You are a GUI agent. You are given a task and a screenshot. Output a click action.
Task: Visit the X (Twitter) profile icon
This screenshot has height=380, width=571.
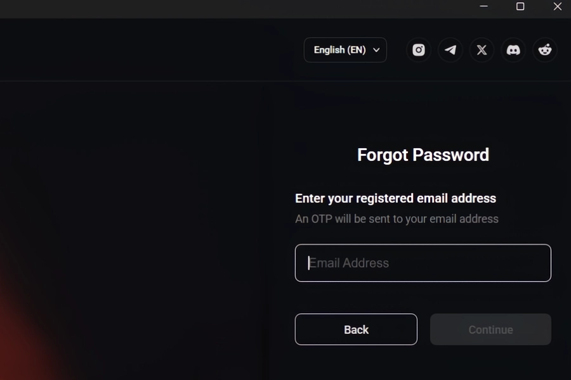[482, 50]
